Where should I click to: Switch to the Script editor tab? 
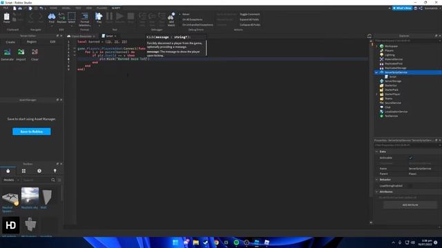[108, 36]
